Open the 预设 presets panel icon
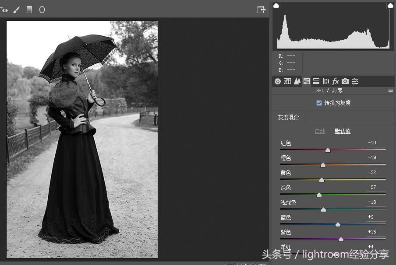 (x=355, y=81)
